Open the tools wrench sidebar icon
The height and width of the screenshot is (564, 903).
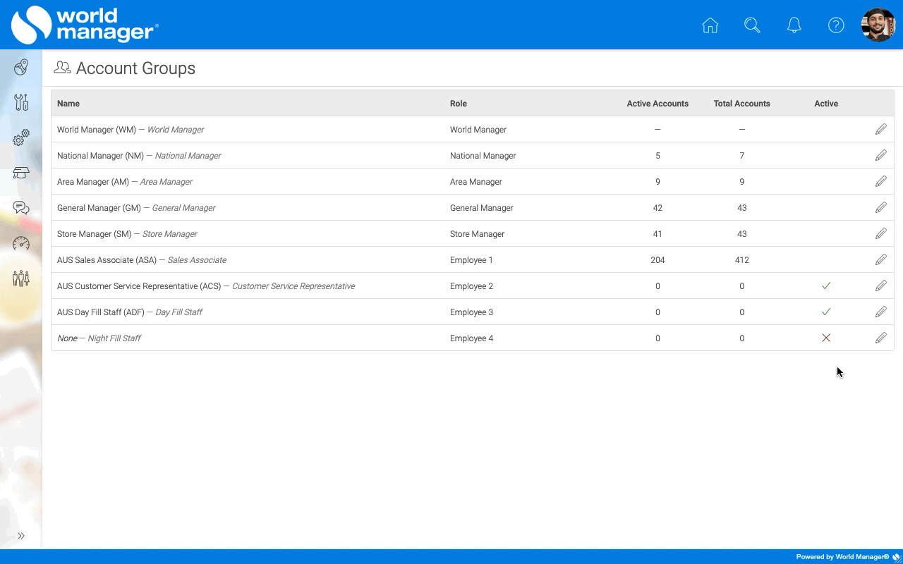coord(21,102)
